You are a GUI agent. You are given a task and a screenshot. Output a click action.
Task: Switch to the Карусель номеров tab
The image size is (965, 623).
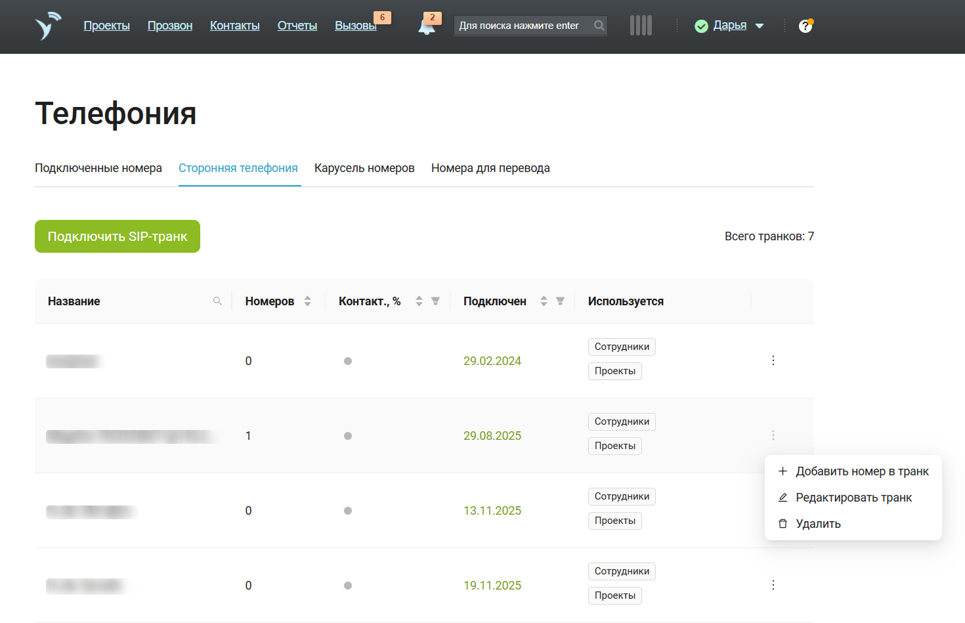364,168
